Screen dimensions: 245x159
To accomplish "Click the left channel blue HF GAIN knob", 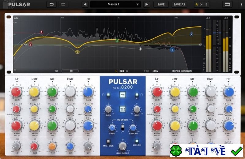I will [88, 92].
